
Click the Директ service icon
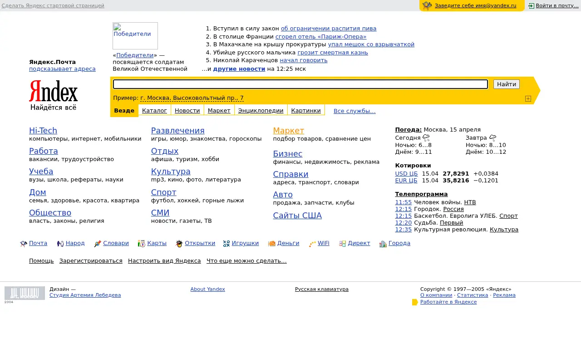[x=343, y=244]
